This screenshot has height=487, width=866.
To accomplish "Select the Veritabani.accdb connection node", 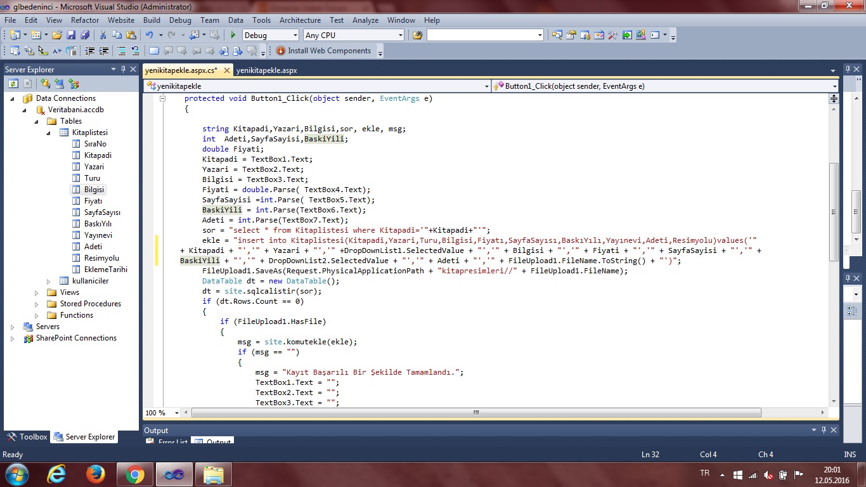I will (75, 110).
